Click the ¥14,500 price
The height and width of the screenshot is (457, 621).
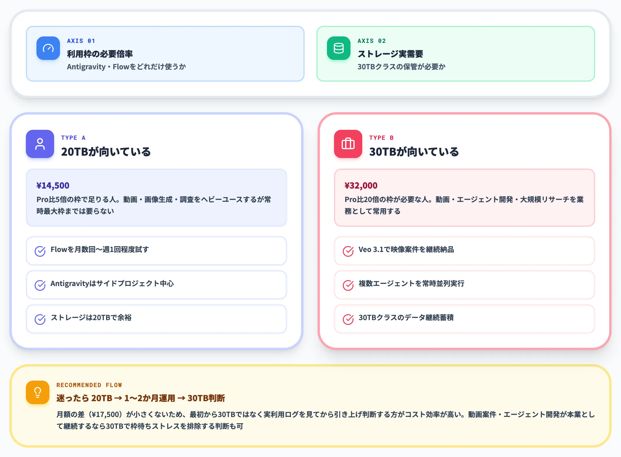coord(53,185)
